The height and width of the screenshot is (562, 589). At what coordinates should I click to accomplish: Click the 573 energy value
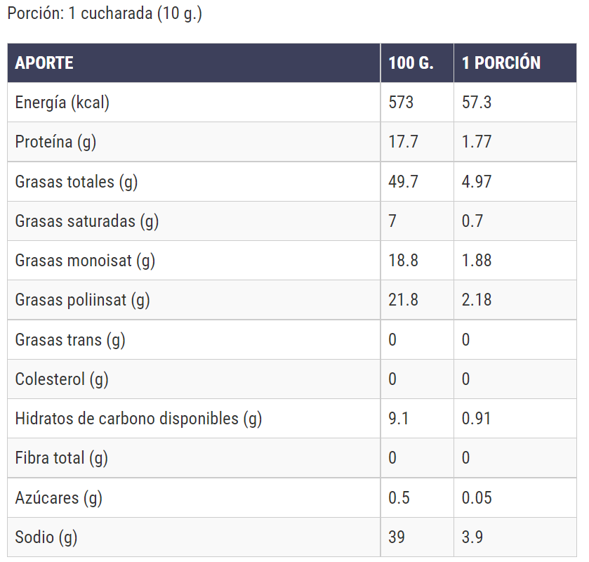click(401, 103)
